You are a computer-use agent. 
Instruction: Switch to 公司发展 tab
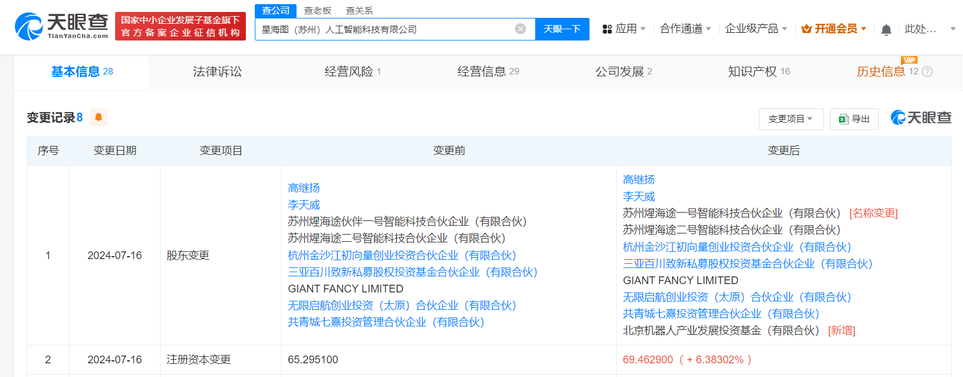point(624,72)
